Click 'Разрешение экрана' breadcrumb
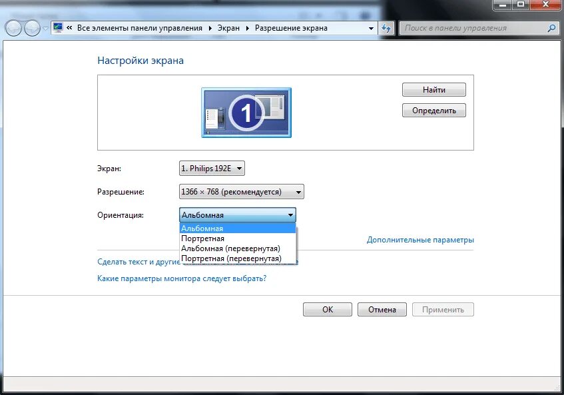The height and width of the screenshot is (395, 564). point(291,28)
